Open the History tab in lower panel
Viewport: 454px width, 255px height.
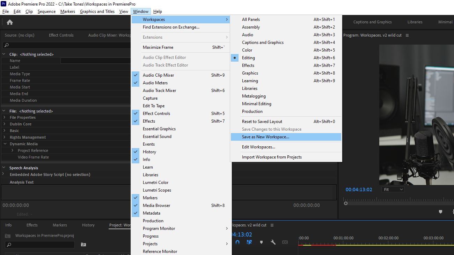pos(88,225)
